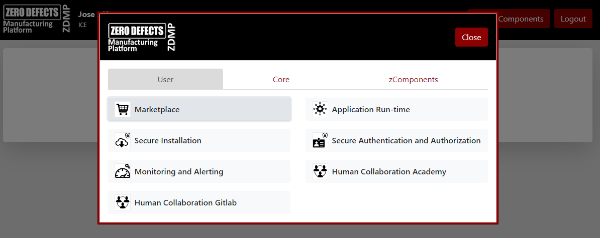Click the Monitoring and Alerting gauge icon
The width and height of the screenshot is (600, 238).
pos(123,172)
